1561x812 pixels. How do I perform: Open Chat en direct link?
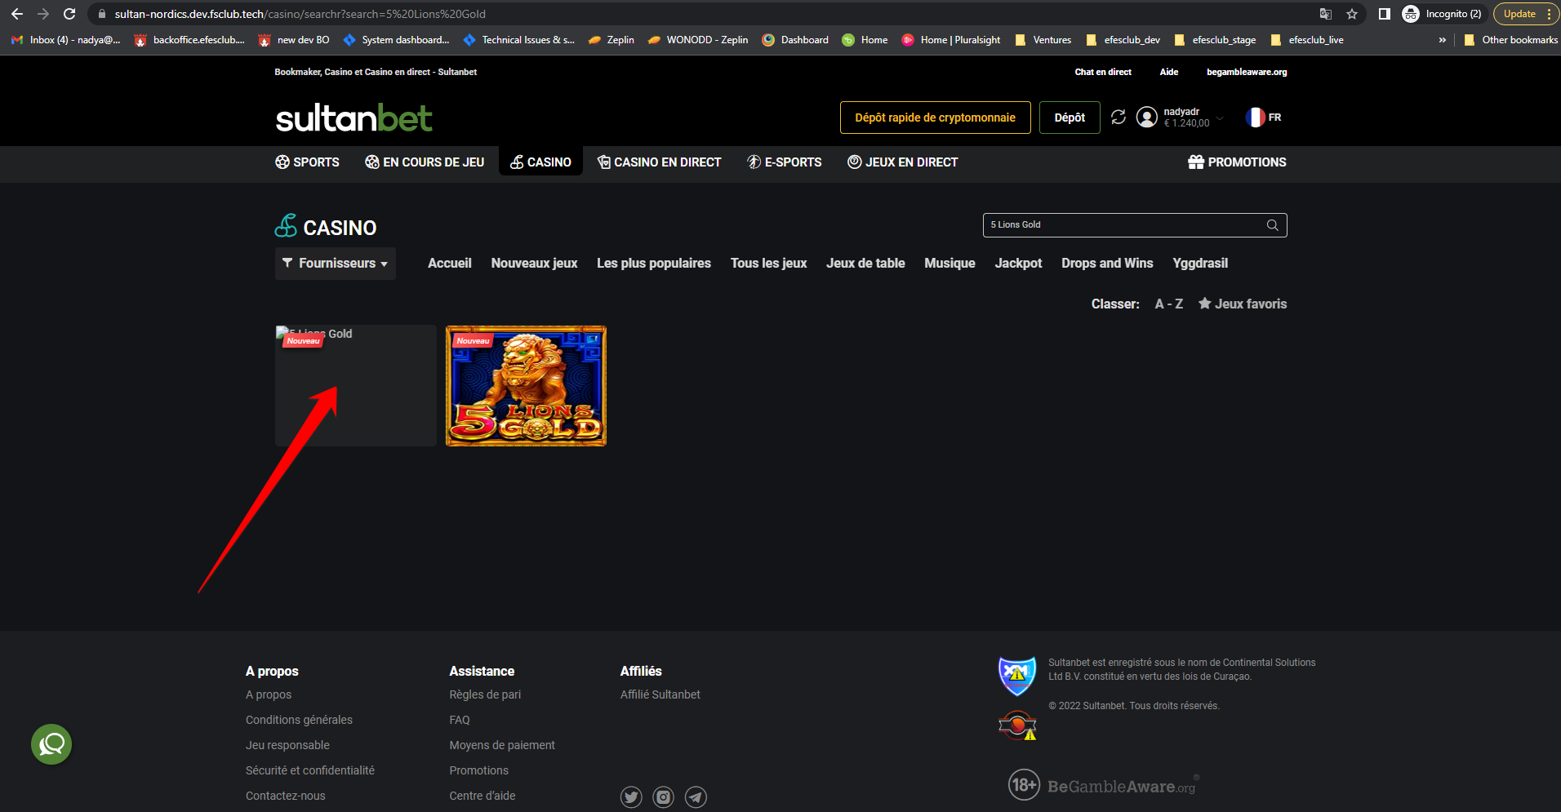point(1103,72)
